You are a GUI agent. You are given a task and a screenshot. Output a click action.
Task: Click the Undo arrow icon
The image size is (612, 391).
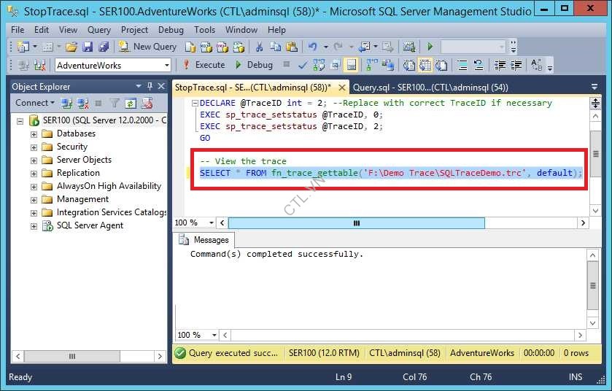[313, 47]
